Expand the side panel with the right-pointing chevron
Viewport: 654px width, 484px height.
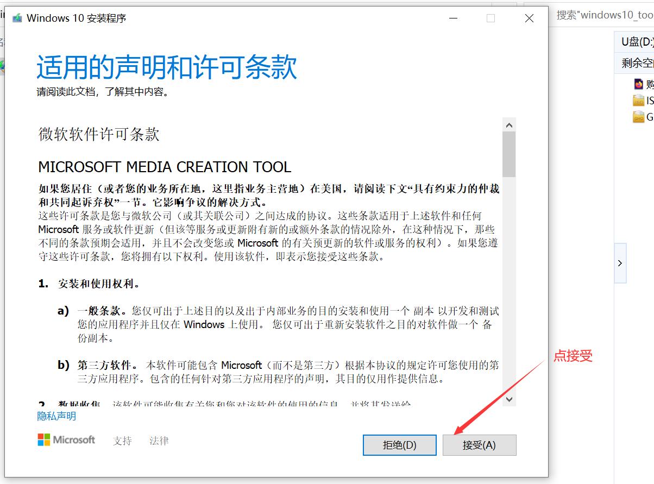pyautogui.click(x=620, y=263)
